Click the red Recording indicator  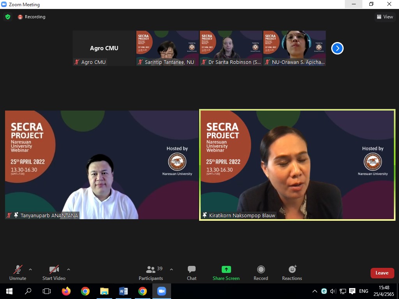pyautogui.click(x=32, y=17)
